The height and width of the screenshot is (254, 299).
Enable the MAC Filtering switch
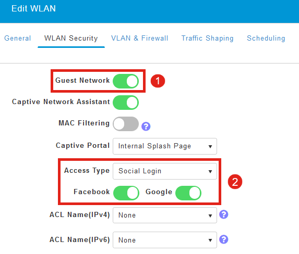[126, 124]
